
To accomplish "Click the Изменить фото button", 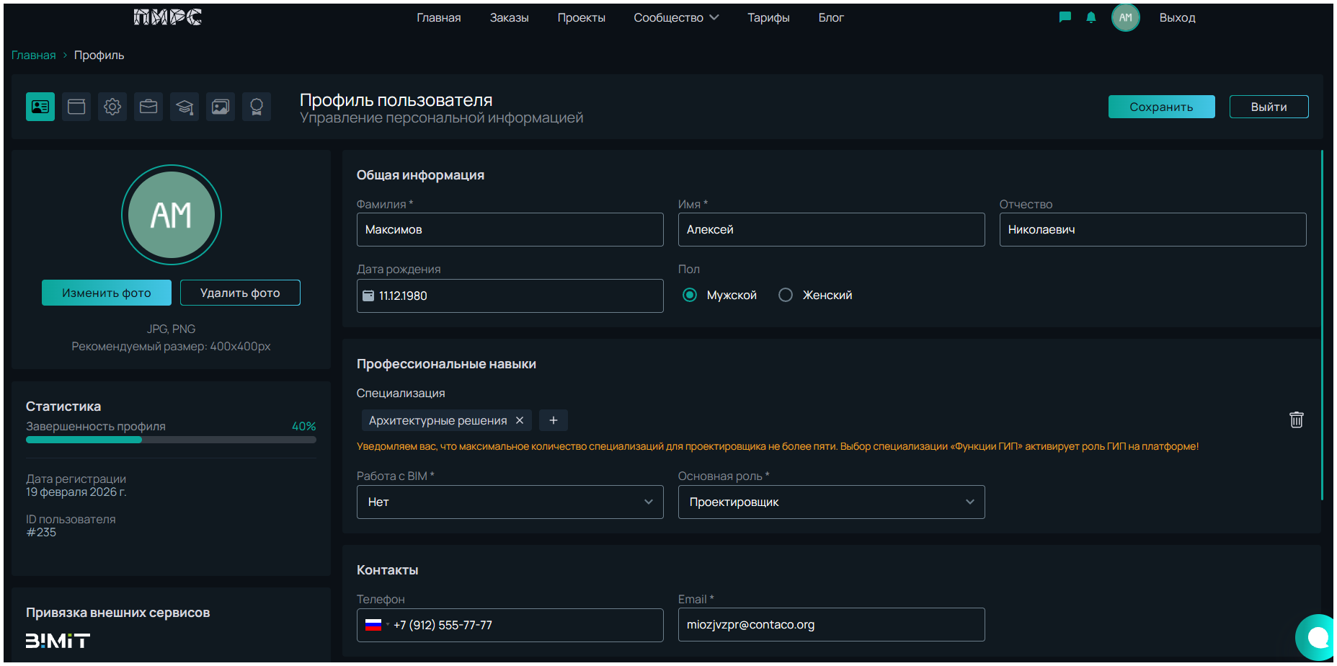I will (107, 293).
